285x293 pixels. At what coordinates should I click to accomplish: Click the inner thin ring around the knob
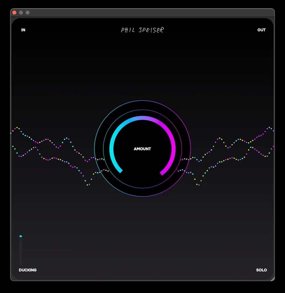[x=142, y=110]
